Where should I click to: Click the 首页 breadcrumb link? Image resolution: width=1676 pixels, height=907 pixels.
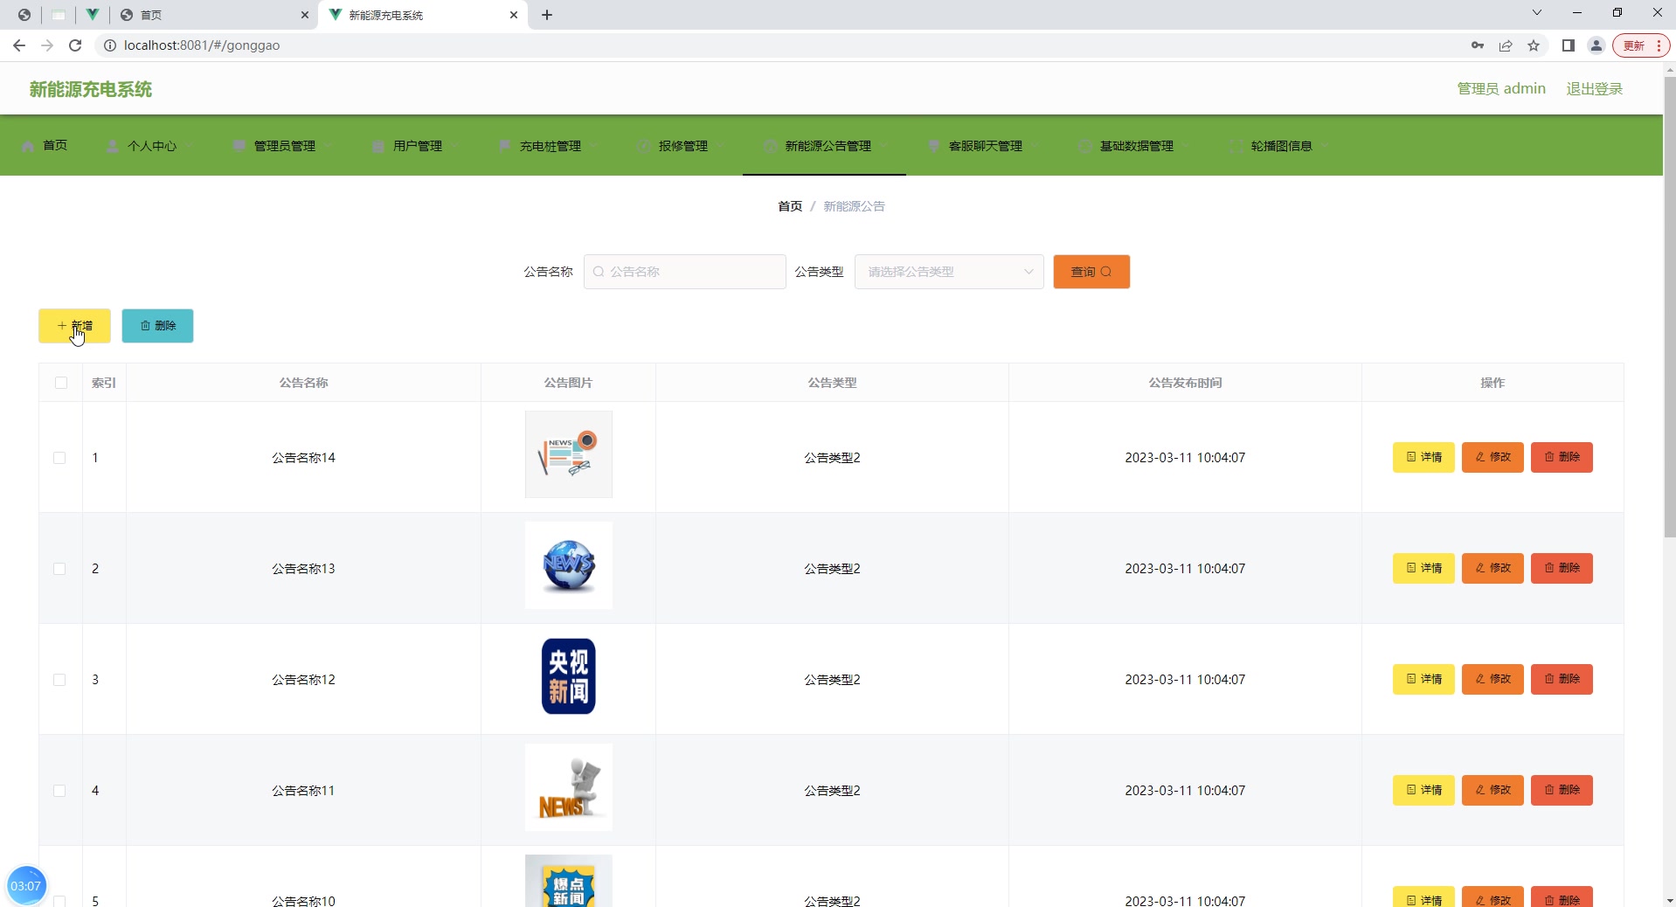790,206
